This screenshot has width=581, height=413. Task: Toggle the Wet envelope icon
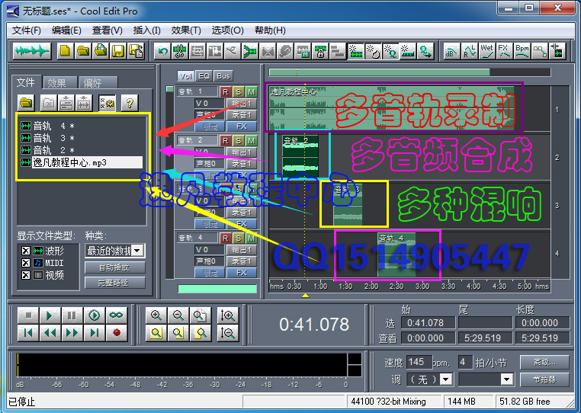click(x=487, y=51)
